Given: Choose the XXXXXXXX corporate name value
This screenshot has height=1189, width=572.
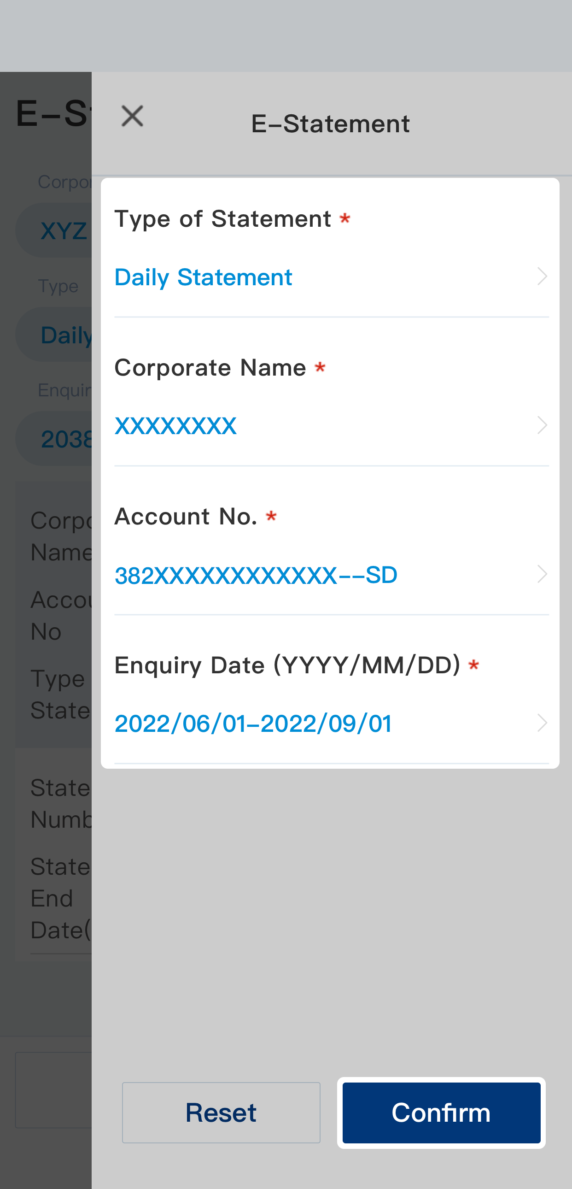Looking at the screenshot, I should tap(176, 425).
